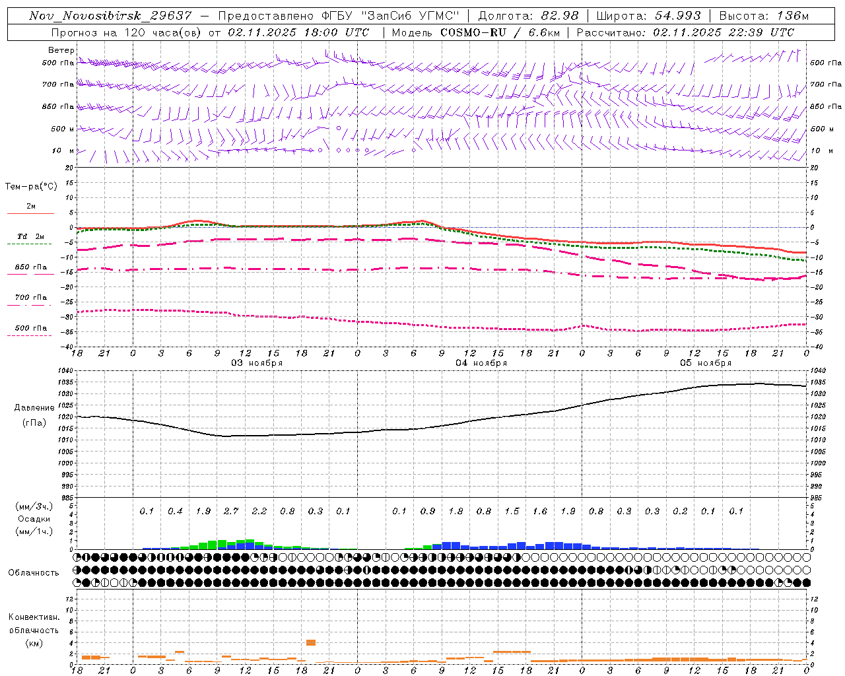The height and width of the screenshot is (676, 845).
Task: Click the (мм/1ч.) precipitation unit label
Action: point(34,532)
